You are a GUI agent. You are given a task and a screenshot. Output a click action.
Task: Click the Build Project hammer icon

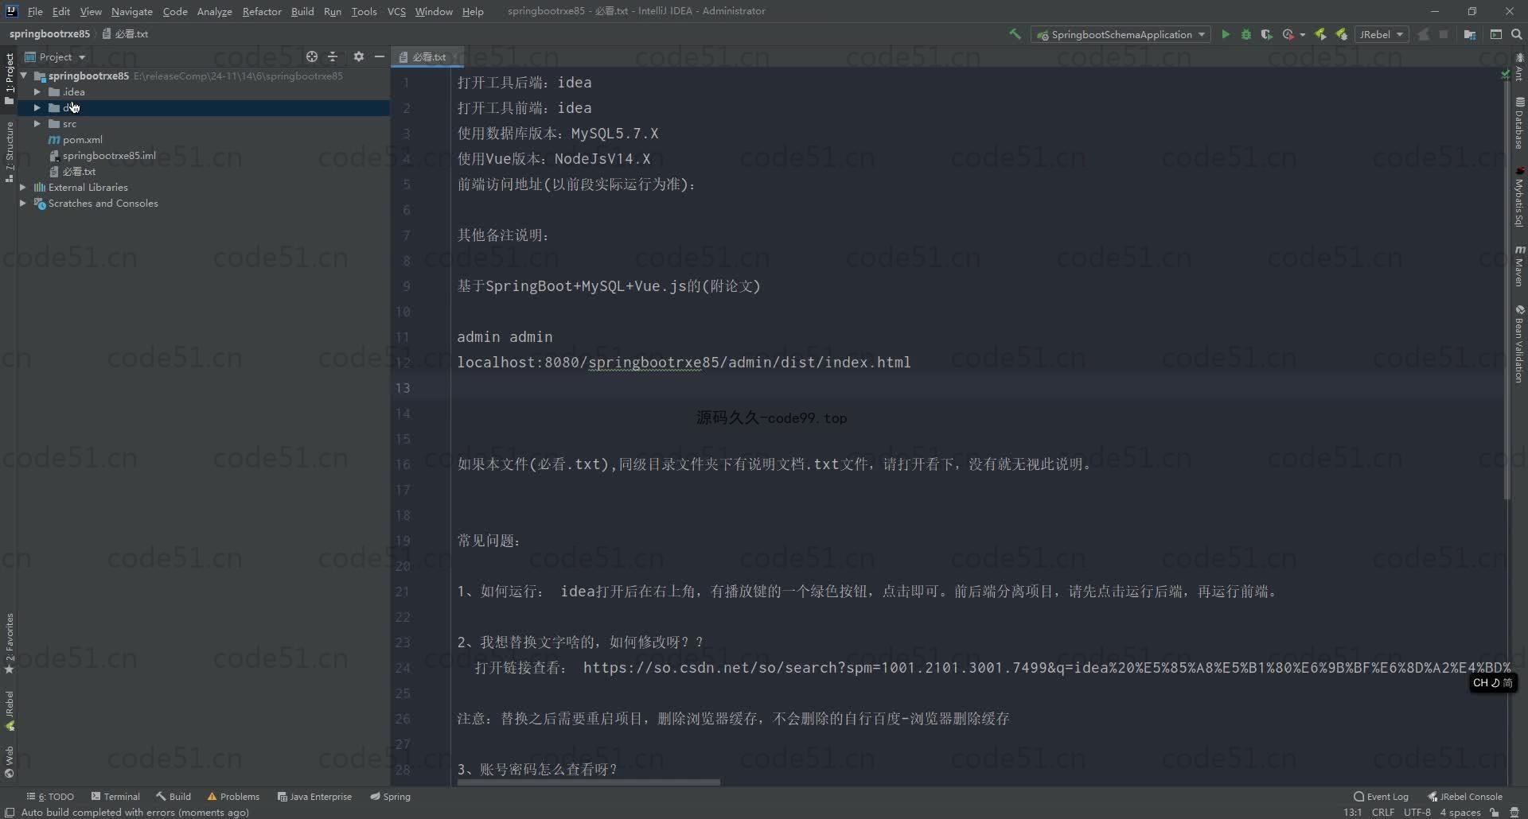(1015, 34)
